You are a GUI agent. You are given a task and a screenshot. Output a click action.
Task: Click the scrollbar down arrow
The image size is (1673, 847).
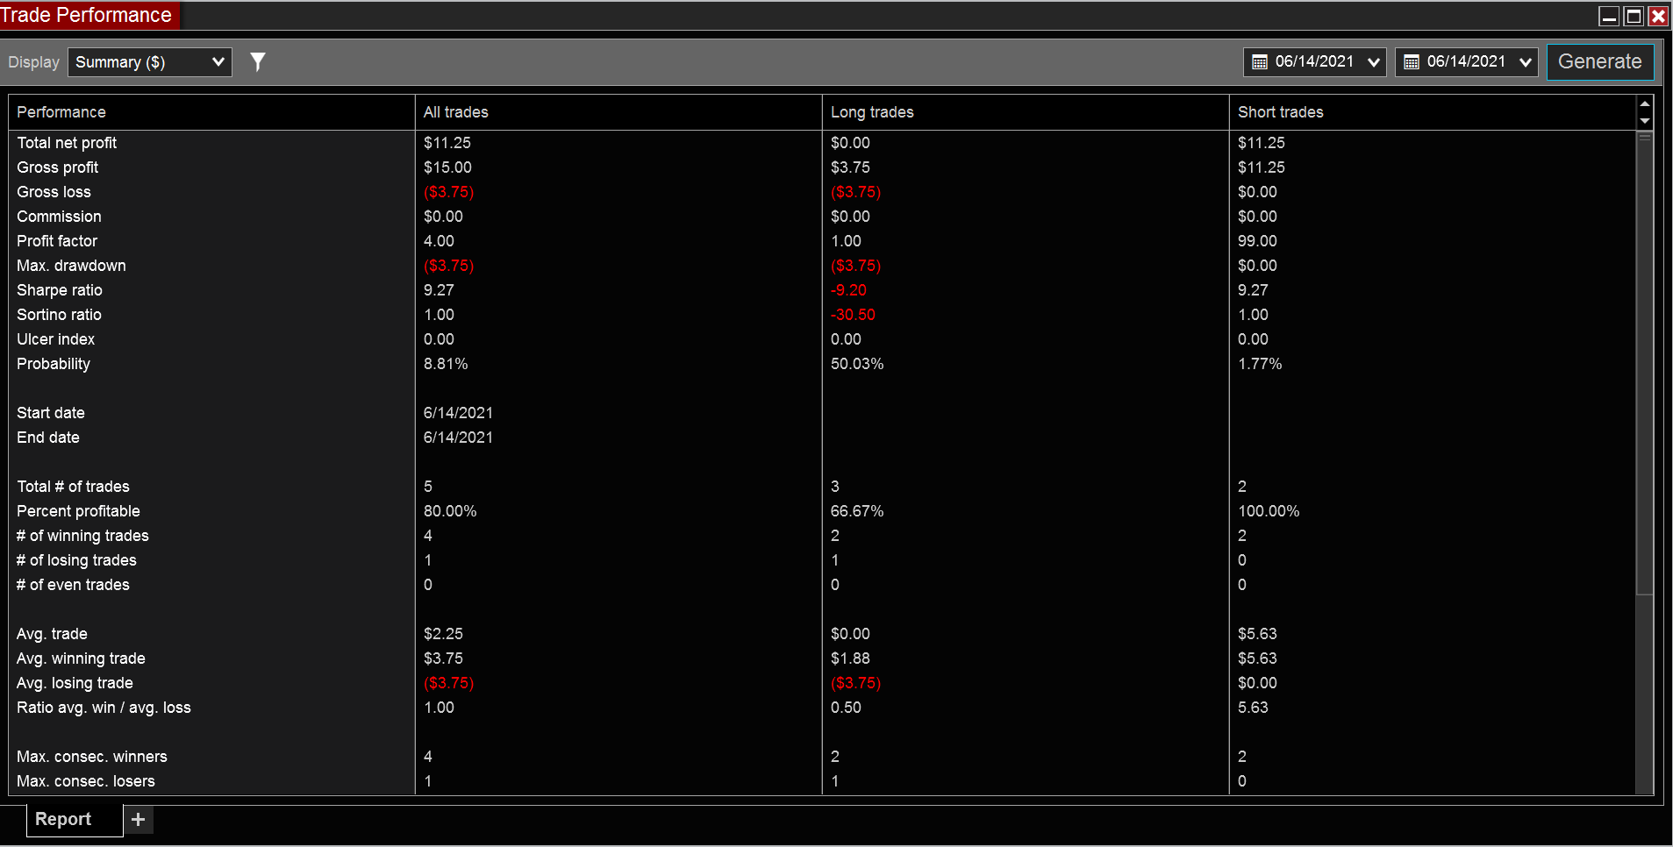click(x=1645, y=121)
